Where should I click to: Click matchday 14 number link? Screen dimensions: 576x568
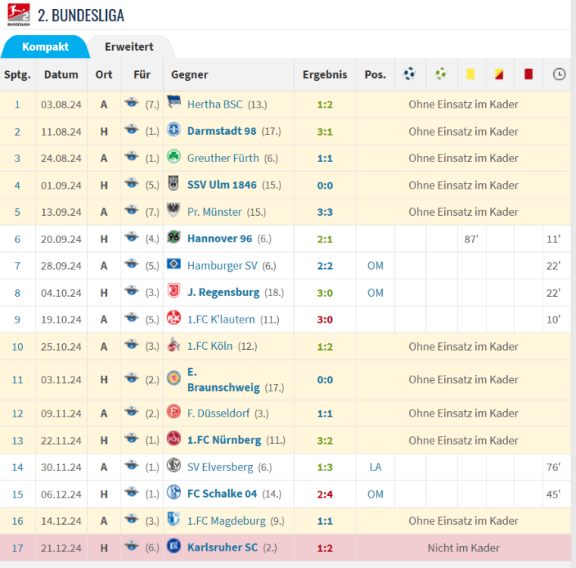coord(17,467)
